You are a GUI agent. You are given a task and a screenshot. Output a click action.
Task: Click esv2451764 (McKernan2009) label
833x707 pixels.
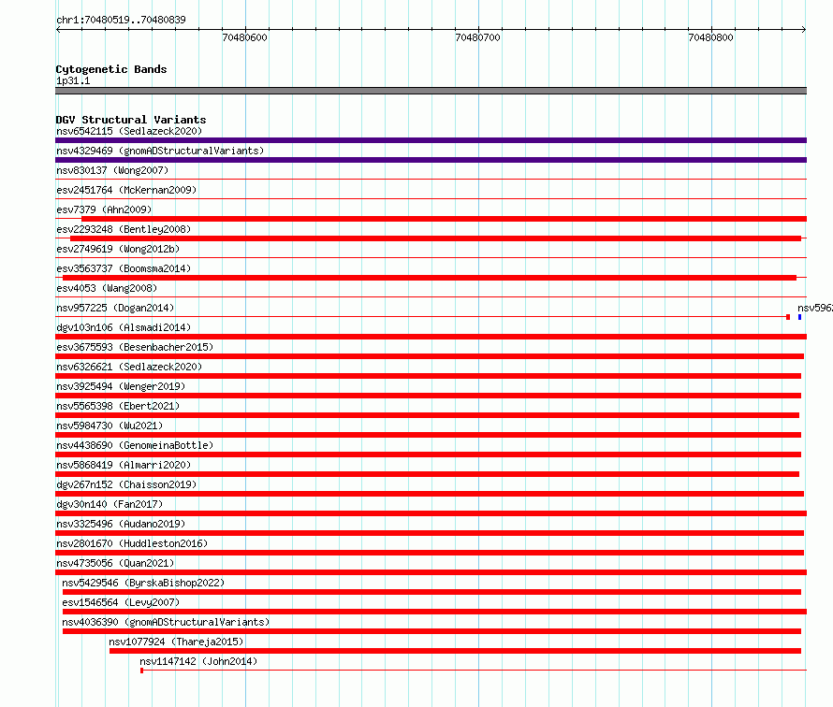(126, 190)
